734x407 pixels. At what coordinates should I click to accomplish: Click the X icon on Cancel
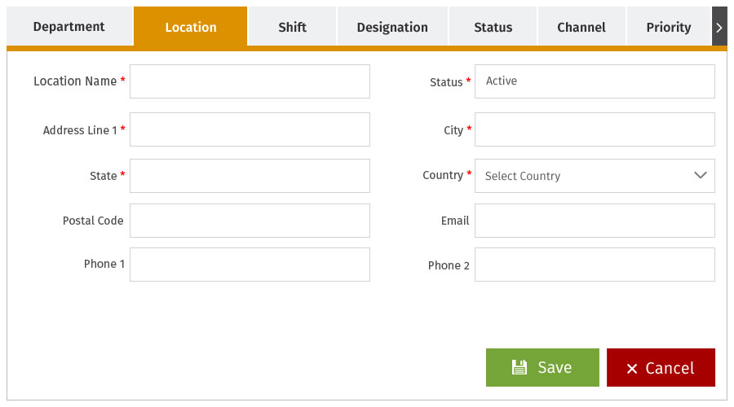632,369
